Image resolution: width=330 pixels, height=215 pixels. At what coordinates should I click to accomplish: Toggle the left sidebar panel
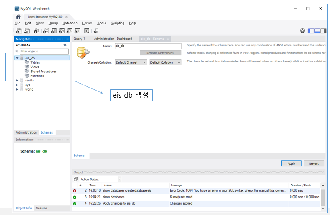click(311, 31)
